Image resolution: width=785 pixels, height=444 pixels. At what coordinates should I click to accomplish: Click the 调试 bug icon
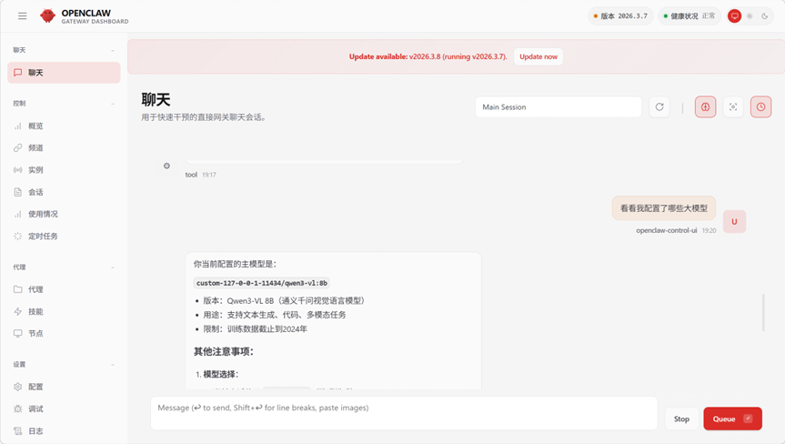[x=18, y=409]
